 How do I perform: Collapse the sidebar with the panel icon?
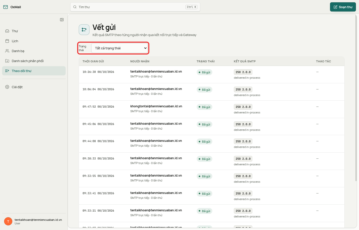[x=62, y=20]
